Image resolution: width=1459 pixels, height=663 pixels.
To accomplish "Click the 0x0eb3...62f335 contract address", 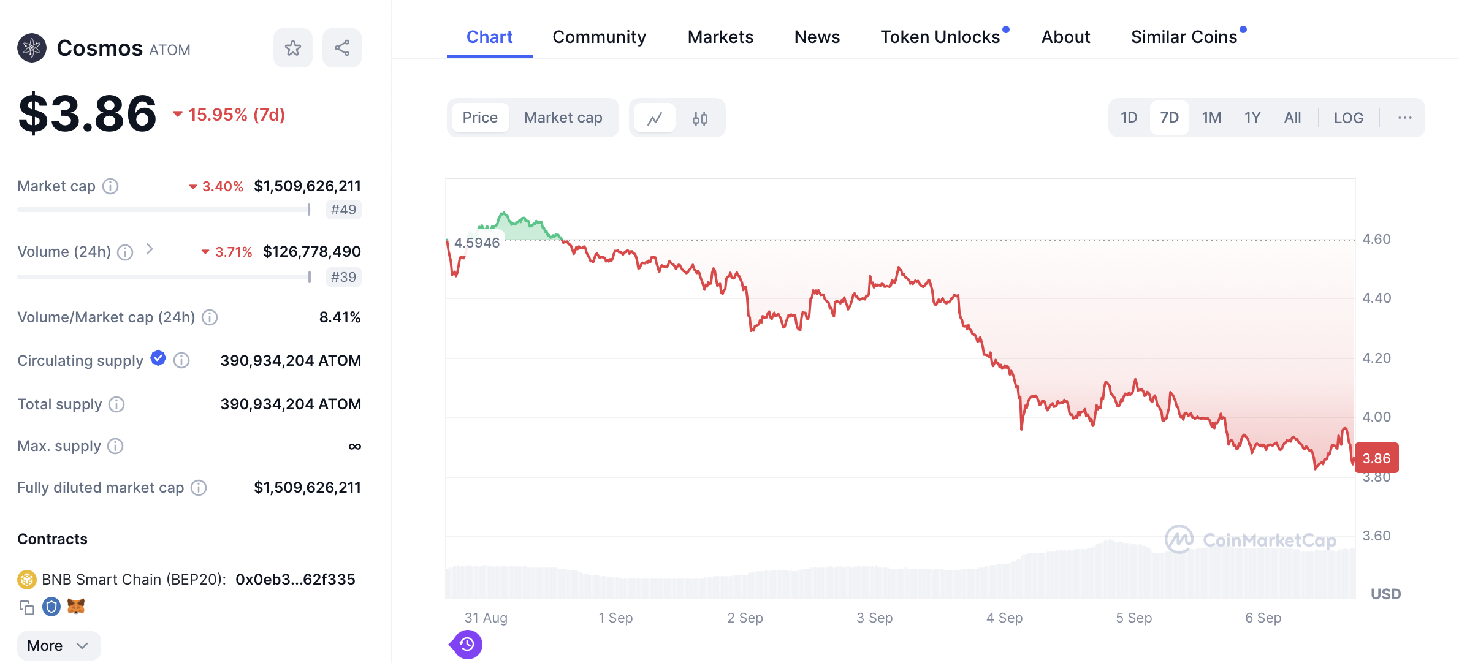I will [295, 579].
